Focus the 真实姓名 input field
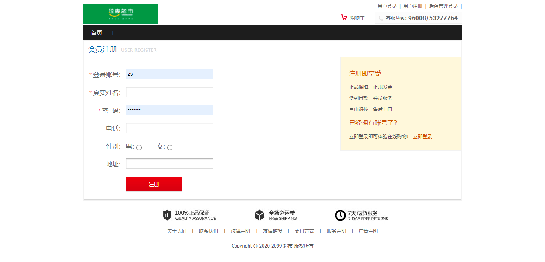The width and height of the screenshot is (545, 262). (170, 92)
